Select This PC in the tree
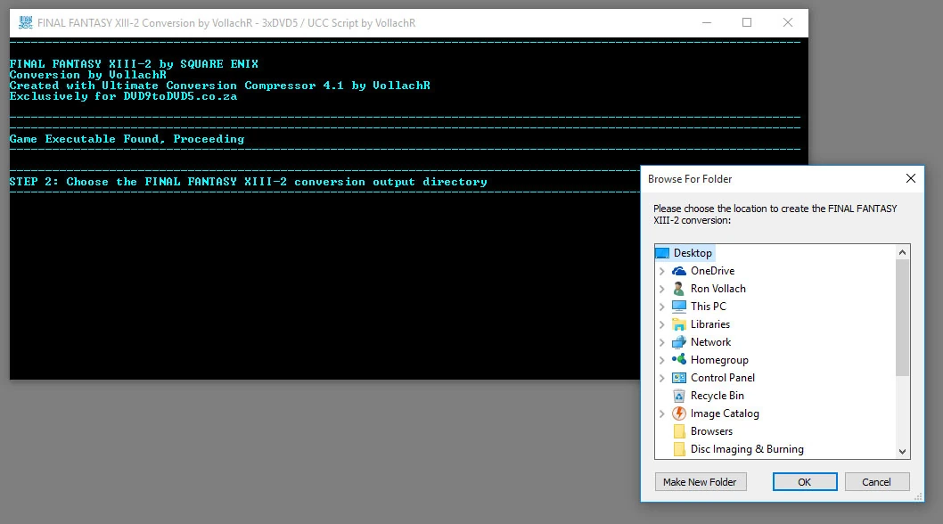Screen dimensions: 943x524 point(709,307)
